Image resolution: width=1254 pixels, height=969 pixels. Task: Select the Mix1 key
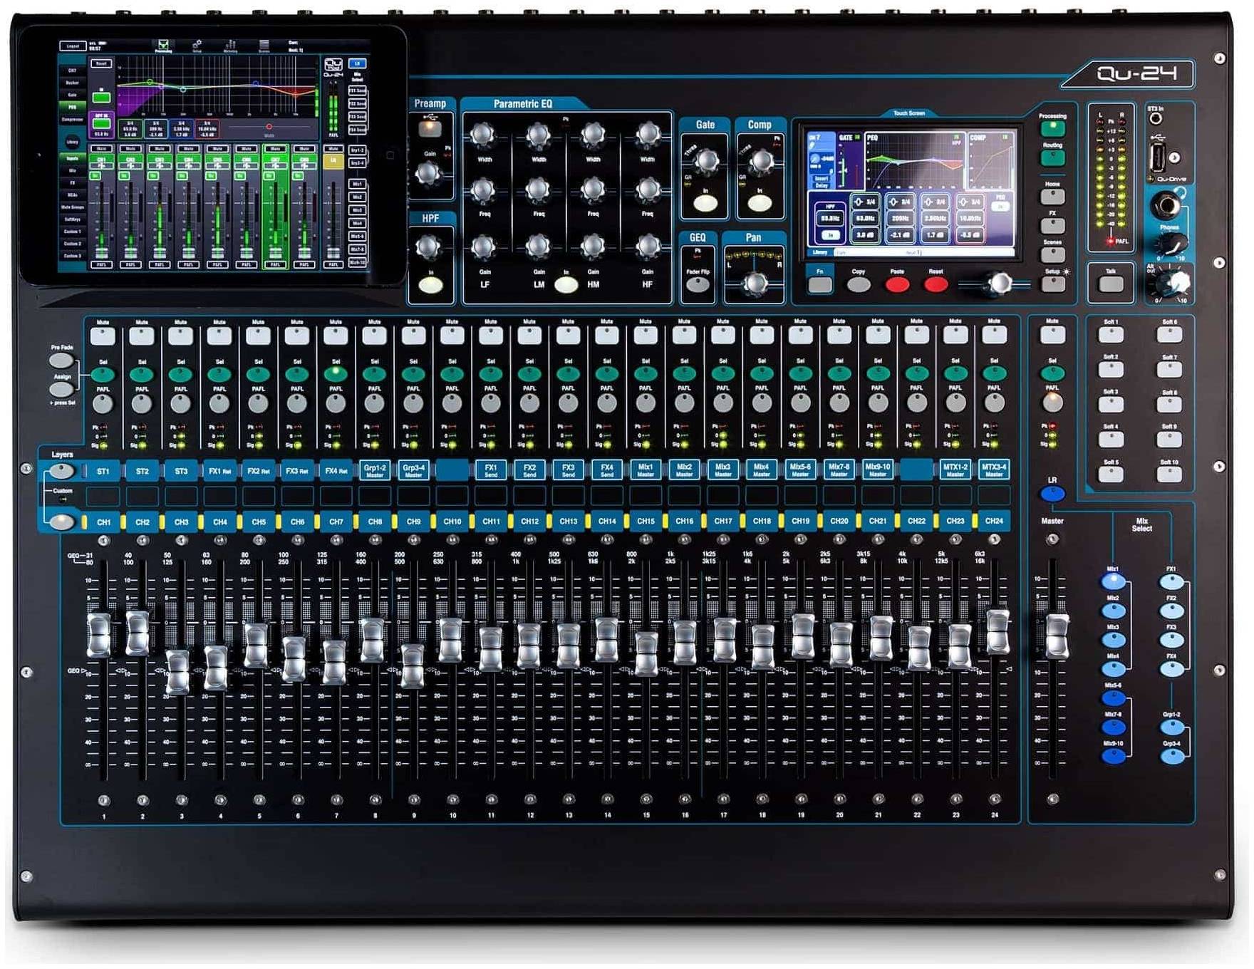1113,581
